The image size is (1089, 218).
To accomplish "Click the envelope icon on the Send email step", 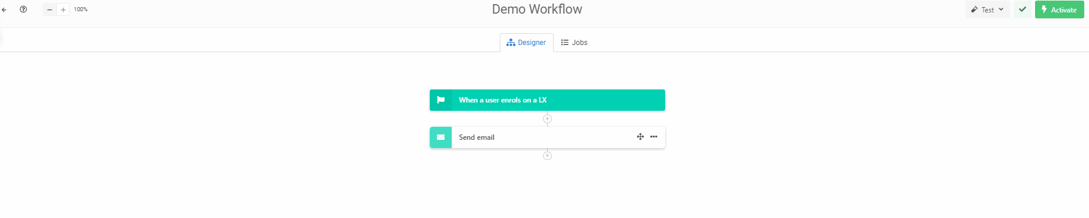I will [x=440, y=137].
